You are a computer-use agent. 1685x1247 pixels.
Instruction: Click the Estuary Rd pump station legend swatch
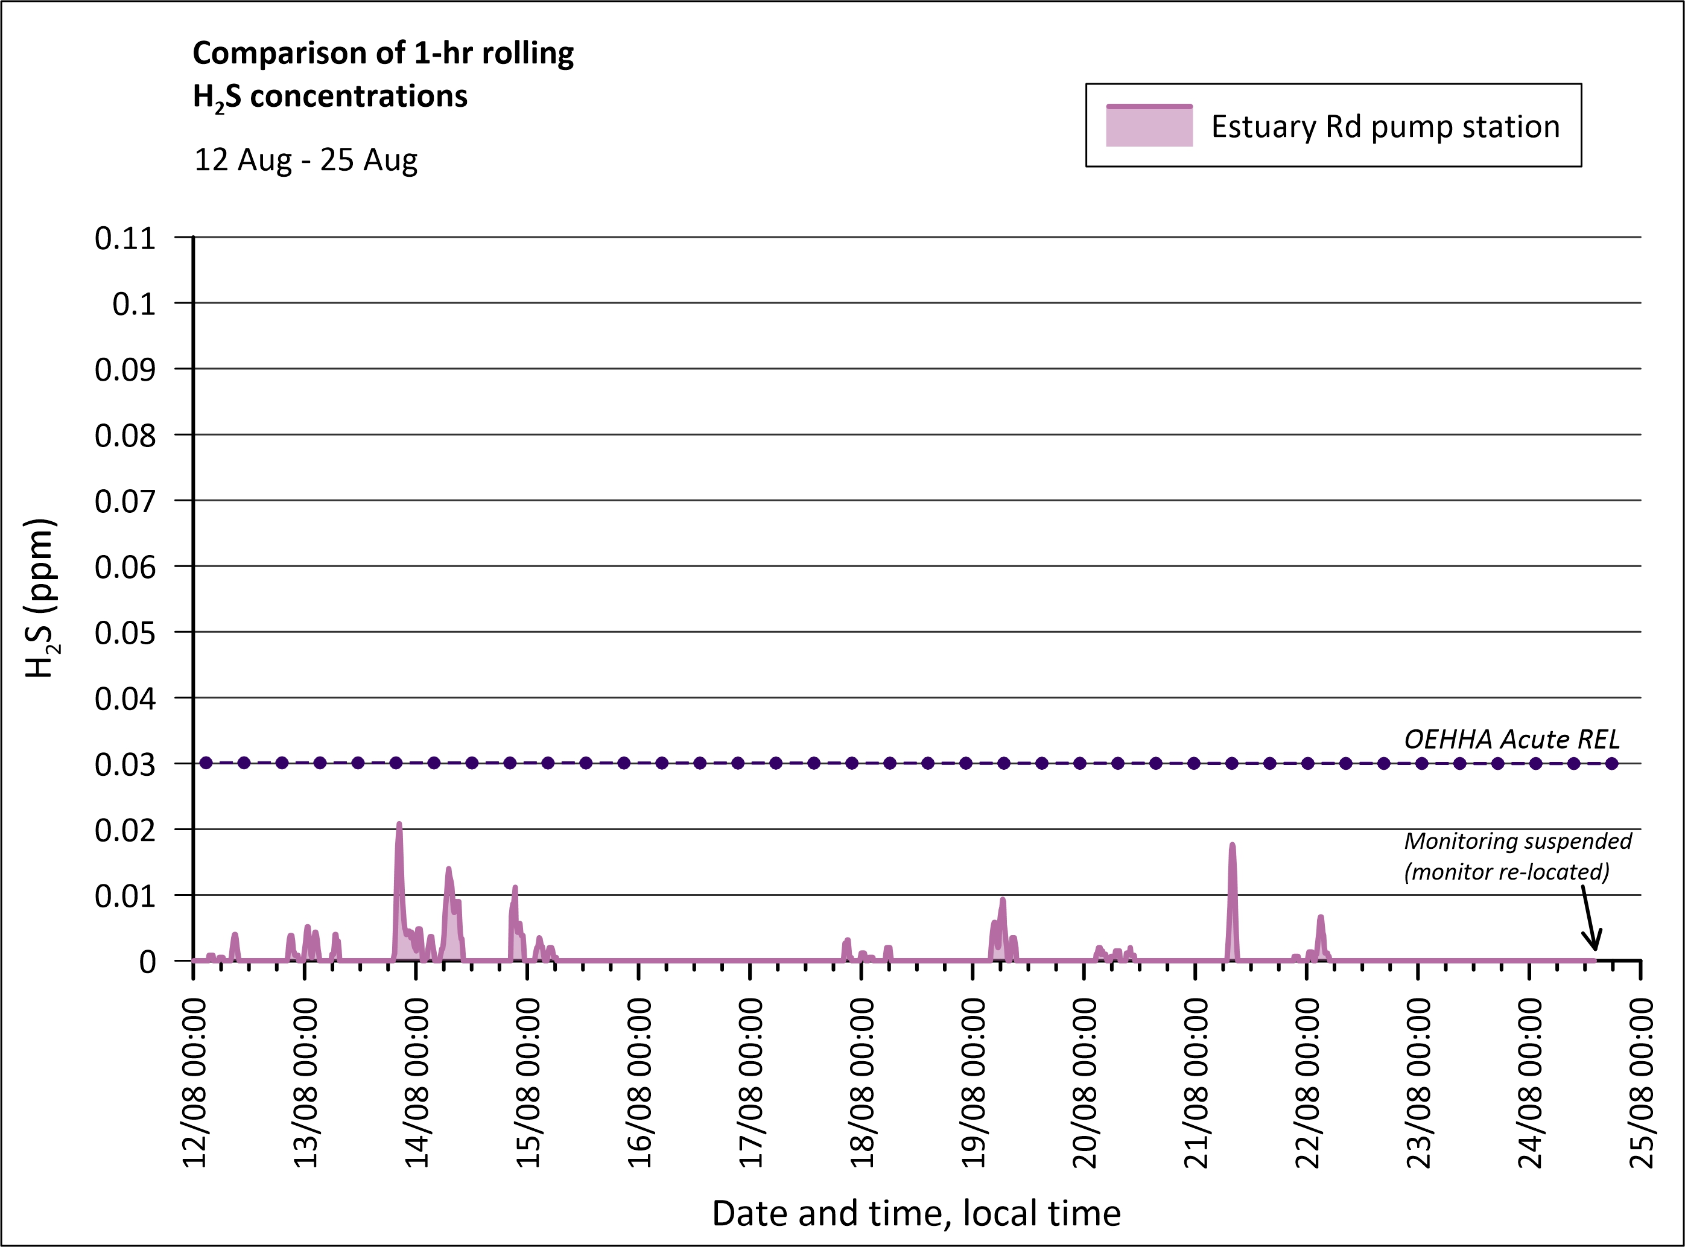[1149, 126]
